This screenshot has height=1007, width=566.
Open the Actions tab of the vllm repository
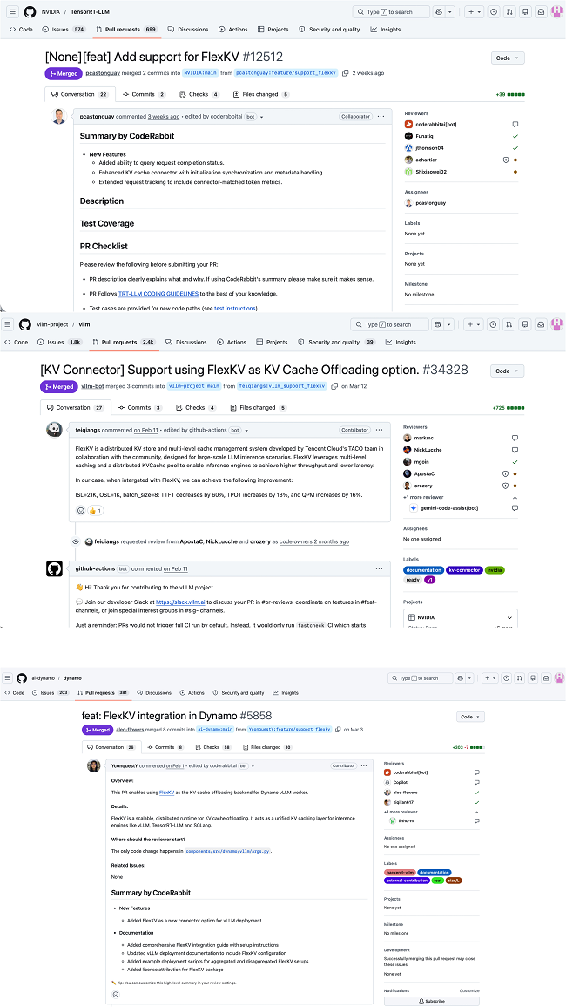[232, 343]
